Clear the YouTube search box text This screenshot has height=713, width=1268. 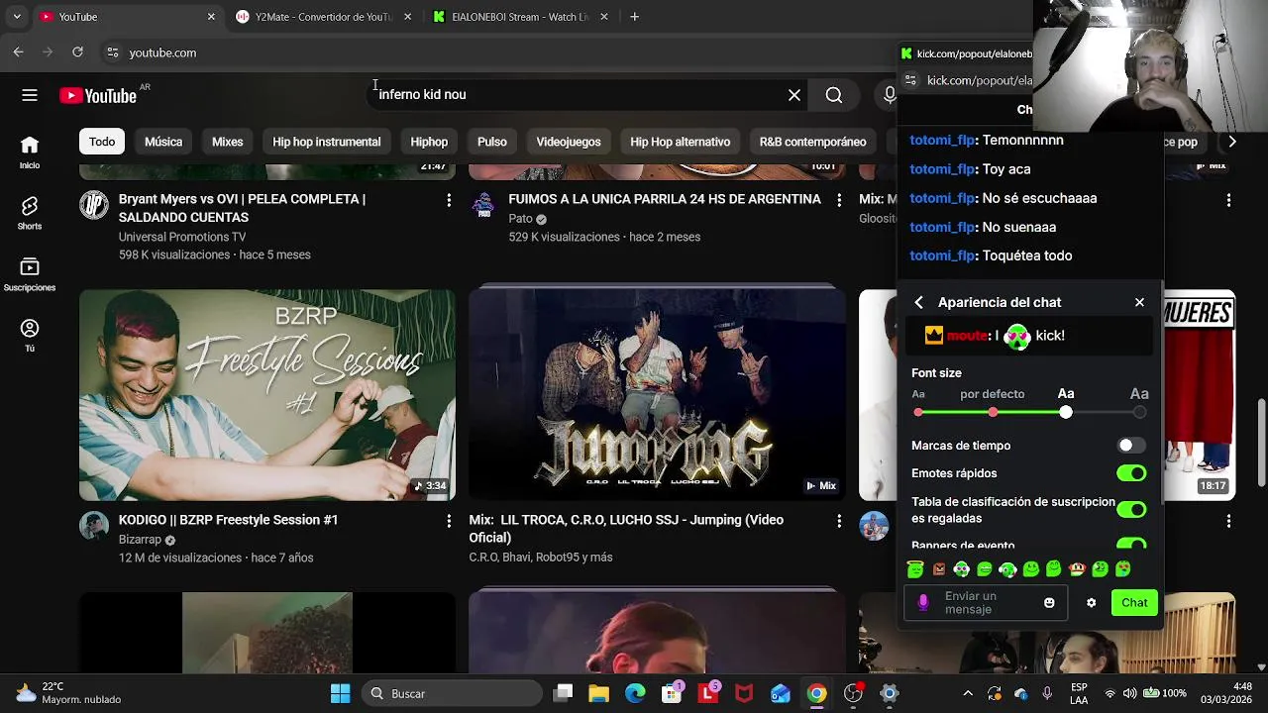coord(794,95)
